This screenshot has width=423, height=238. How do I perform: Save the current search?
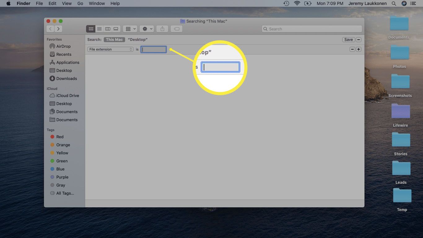[x=348, y=40]
